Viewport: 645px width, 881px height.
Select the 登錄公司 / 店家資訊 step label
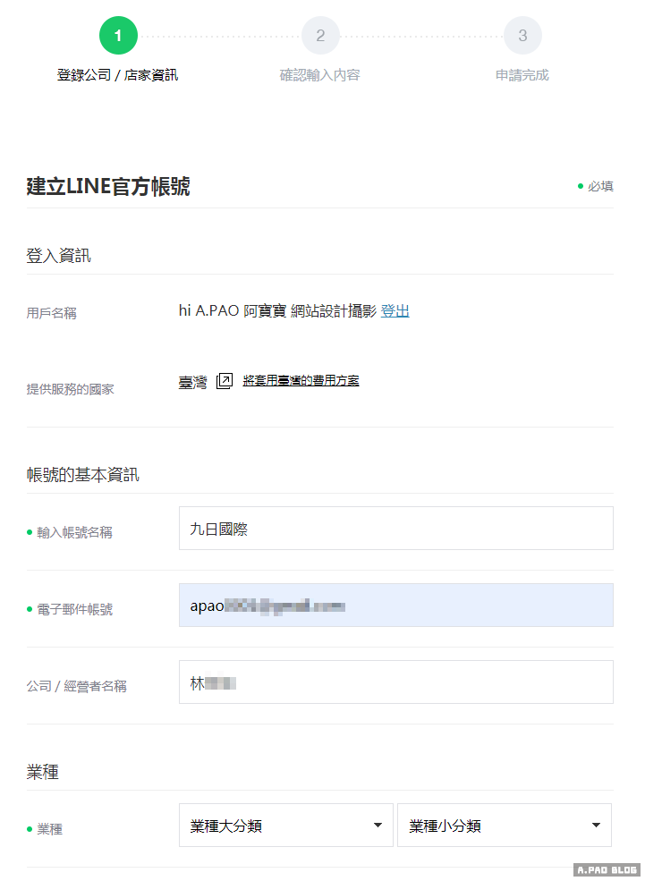tap(117, 75)
